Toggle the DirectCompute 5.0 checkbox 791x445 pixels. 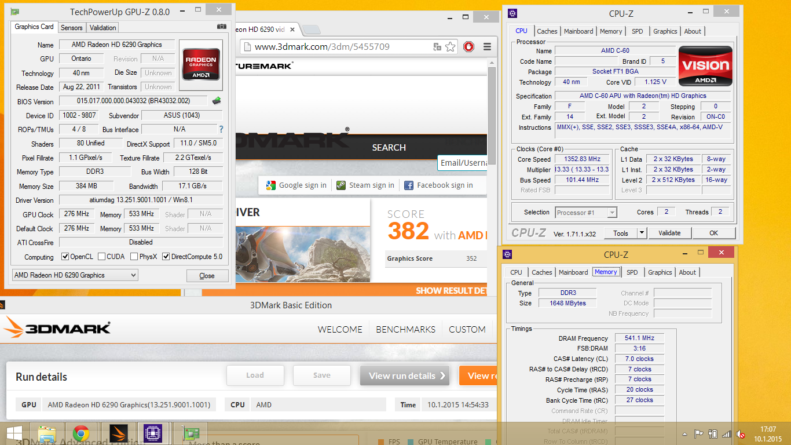[166, 257]
